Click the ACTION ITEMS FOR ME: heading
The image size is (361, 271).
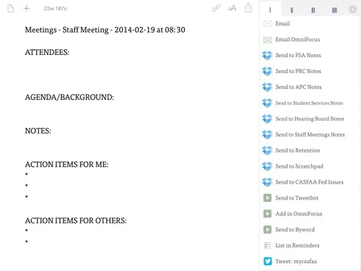(66, 164)
